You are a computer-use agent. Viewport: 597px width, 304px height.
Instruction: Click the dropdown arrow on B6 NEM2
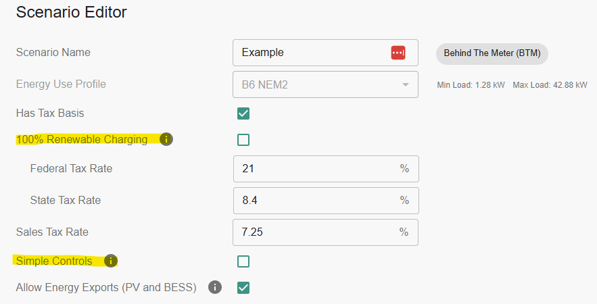[406, 85]
